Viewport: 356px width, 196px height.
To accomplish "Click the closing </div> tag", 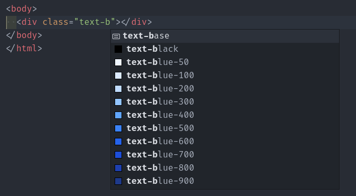I will (136, 22).
